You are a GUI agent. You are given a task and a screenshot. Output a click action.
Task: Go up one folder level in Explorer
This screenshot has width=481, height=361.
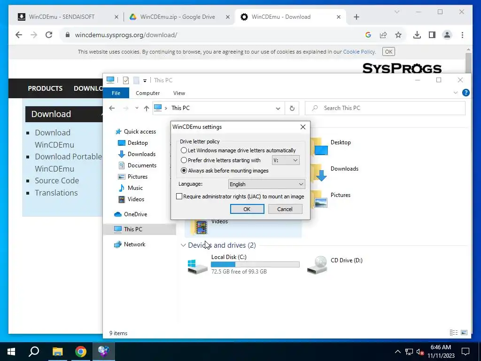pyautogui.click(x=147, y=108)
